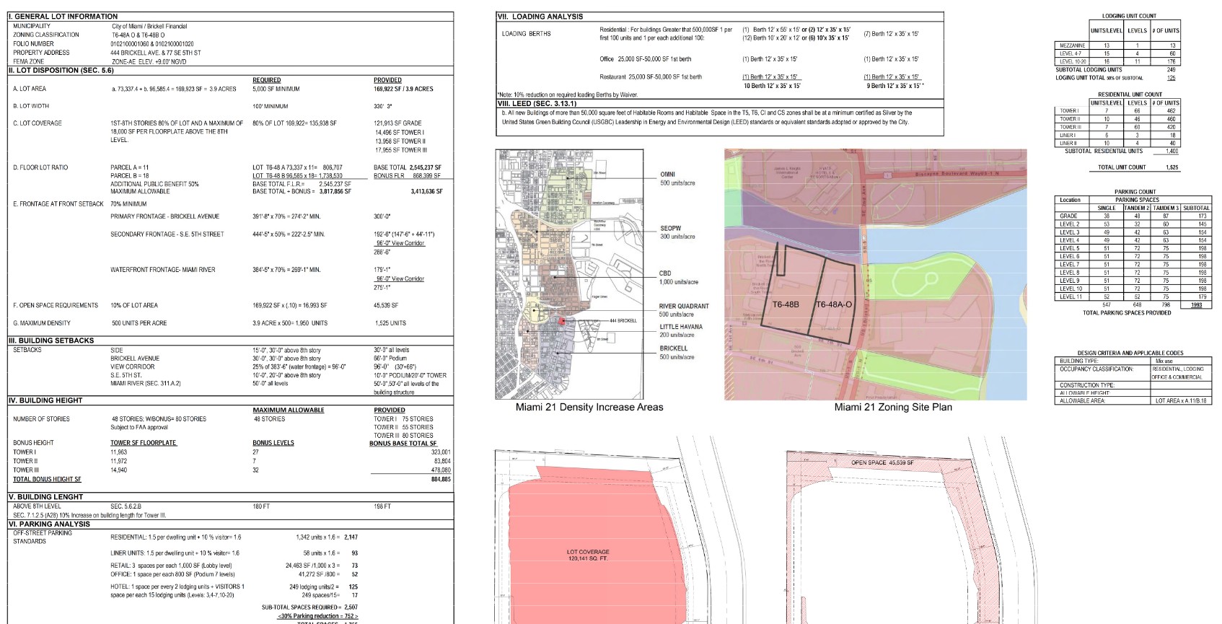Click the 'CBD' density legend label
1222x624 pixels.
pos(665,273)
